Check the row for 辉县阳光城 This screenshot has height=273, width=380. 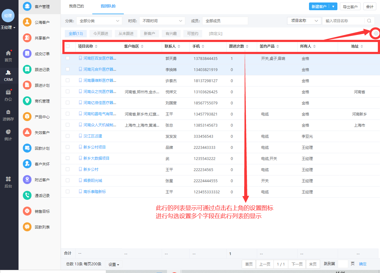(x=68, y=180)
